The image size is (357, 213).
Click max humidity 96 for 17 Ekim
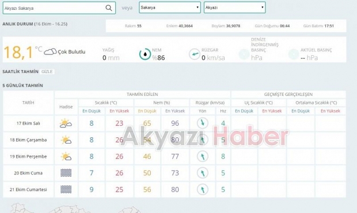pyautogui.click(x=175, y=123)
